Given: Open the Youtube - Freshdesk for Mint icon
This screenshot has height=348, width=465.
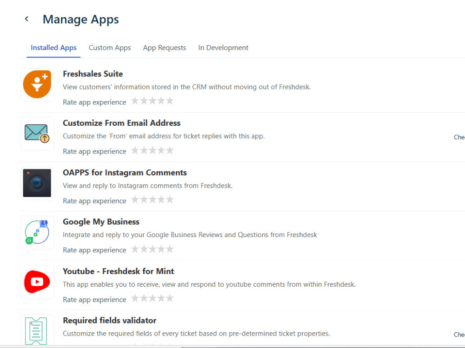Looking at the screenshot, I should click(x=37, y=282).
